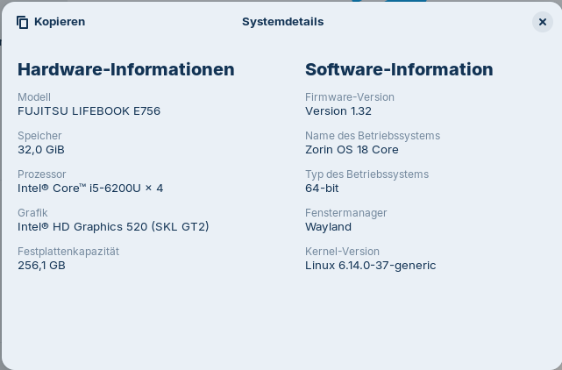The image size is (562, 370).
Task: Click the copy icon beside Kopieren
Action: pos(23,22)
